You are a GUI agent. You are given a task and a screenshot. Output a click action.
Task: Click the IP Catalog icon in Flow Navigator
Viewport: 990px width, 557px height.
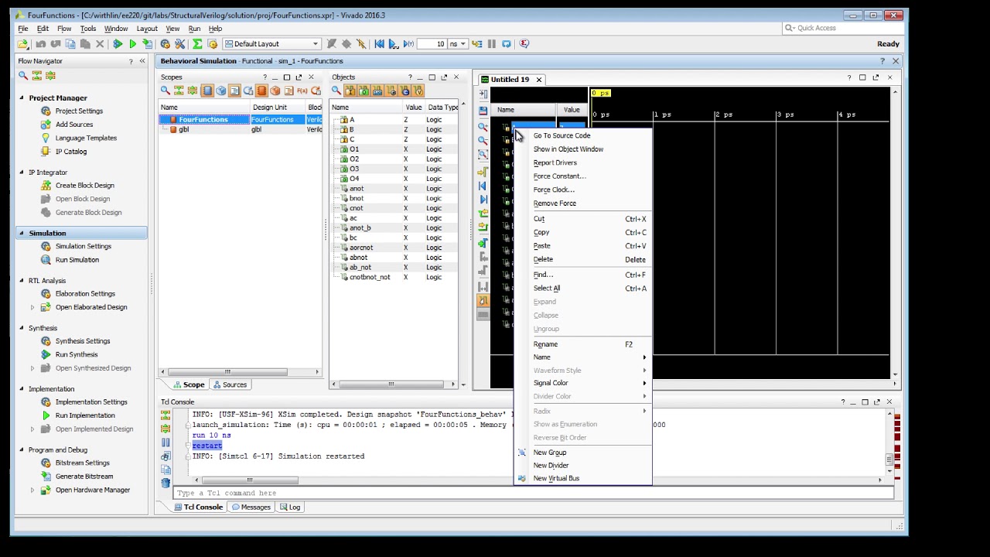pyautogui.click(x=46, y=152)
